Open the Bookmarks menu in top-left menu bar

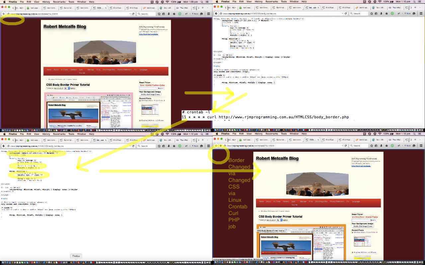tap(59, 2)
